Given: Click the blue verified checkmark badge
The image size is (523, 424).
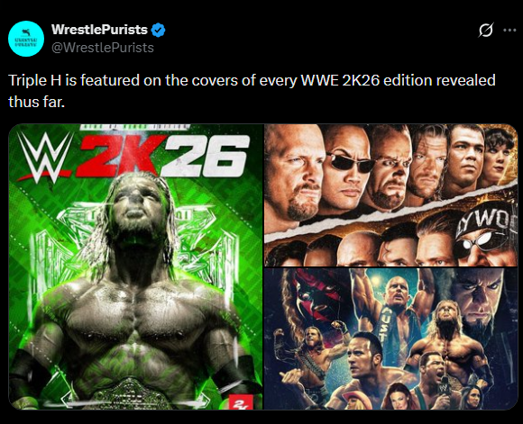Looking at the screenshot, I should (158, 30).
